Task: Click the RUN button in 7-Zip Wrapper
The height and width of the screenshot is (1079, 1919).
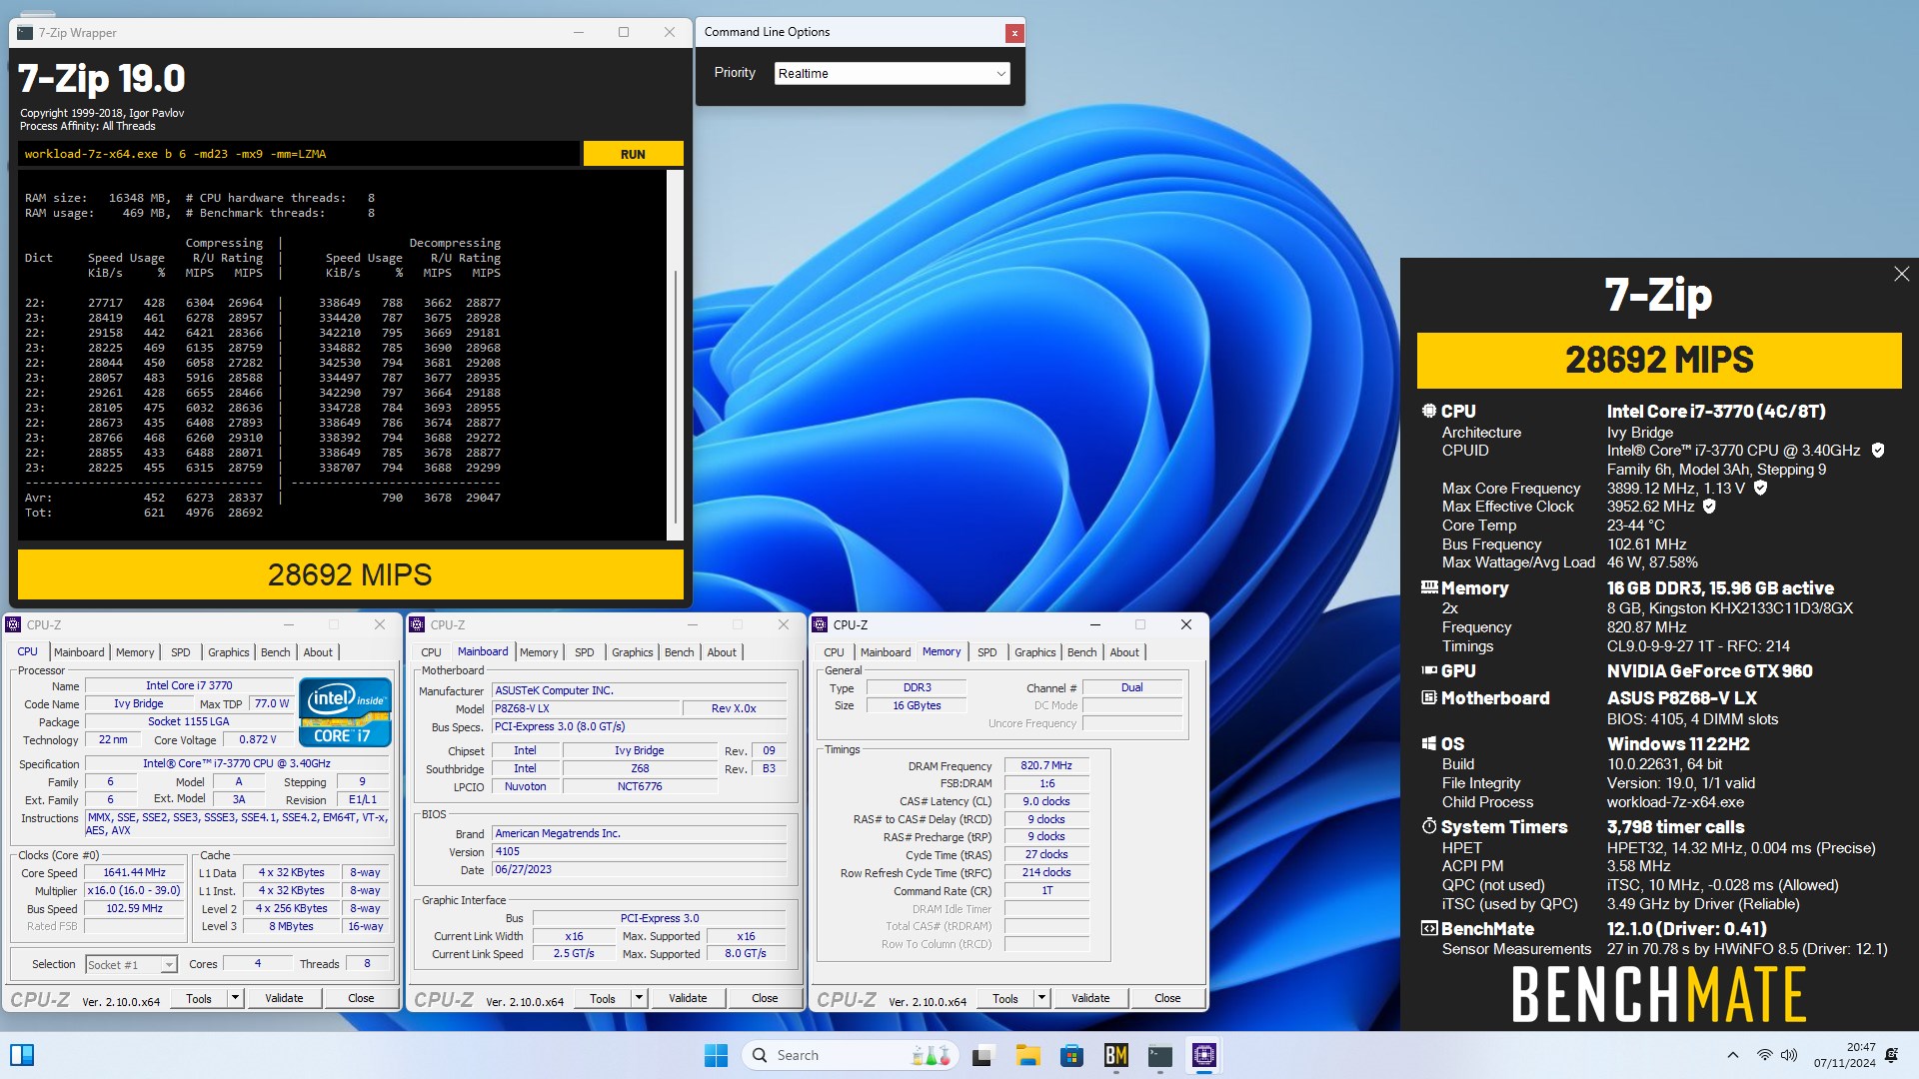Action: [x=633, y=154]
